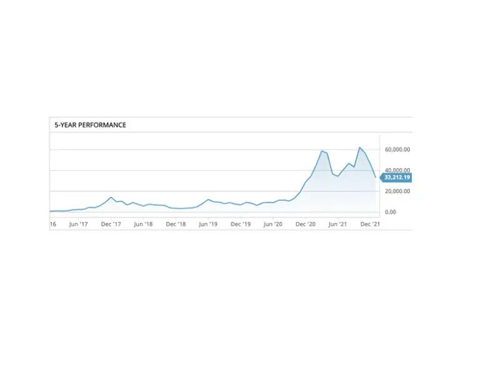This screenshot has width=500, height=375.
Task: Select the Dec '21 x-axis label
Action: pos(371,224)
